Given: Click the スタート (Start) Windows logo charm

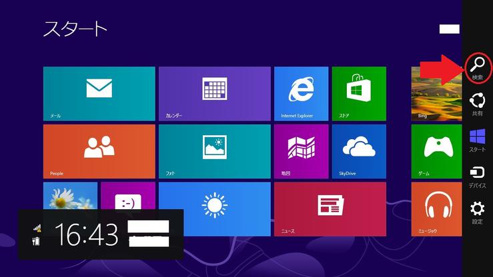Looking at the screenshot, I should coord(478,140).
